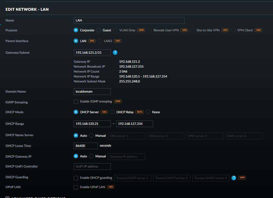Click subnet mask value 255.255.248.0

coord(129,81)
